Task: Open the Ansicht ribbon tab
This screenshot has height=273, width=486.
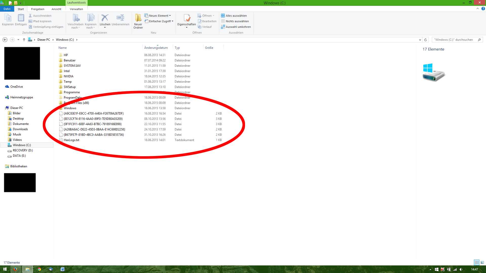Action: [x=56, y=9]
